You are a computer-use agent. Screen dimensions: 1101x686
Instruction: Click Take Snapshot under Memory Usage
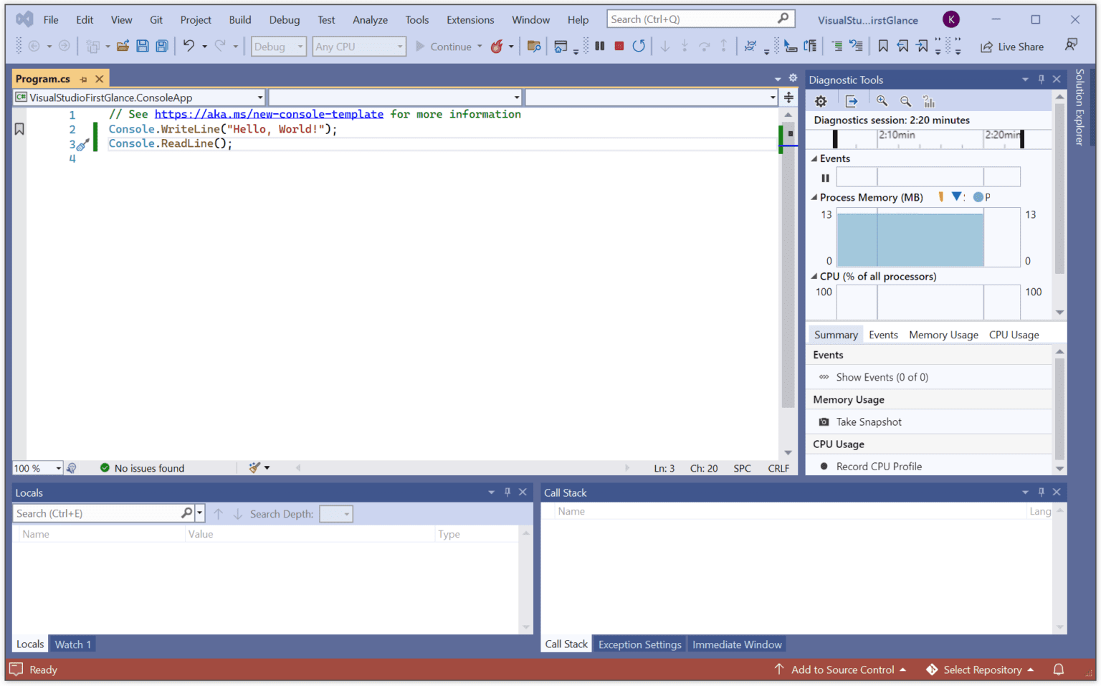868,421
